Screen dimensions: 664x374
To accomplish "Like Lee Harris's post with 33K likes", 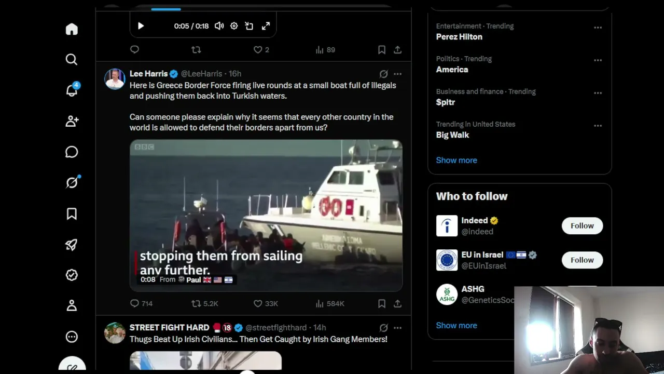I will [266, 303].
